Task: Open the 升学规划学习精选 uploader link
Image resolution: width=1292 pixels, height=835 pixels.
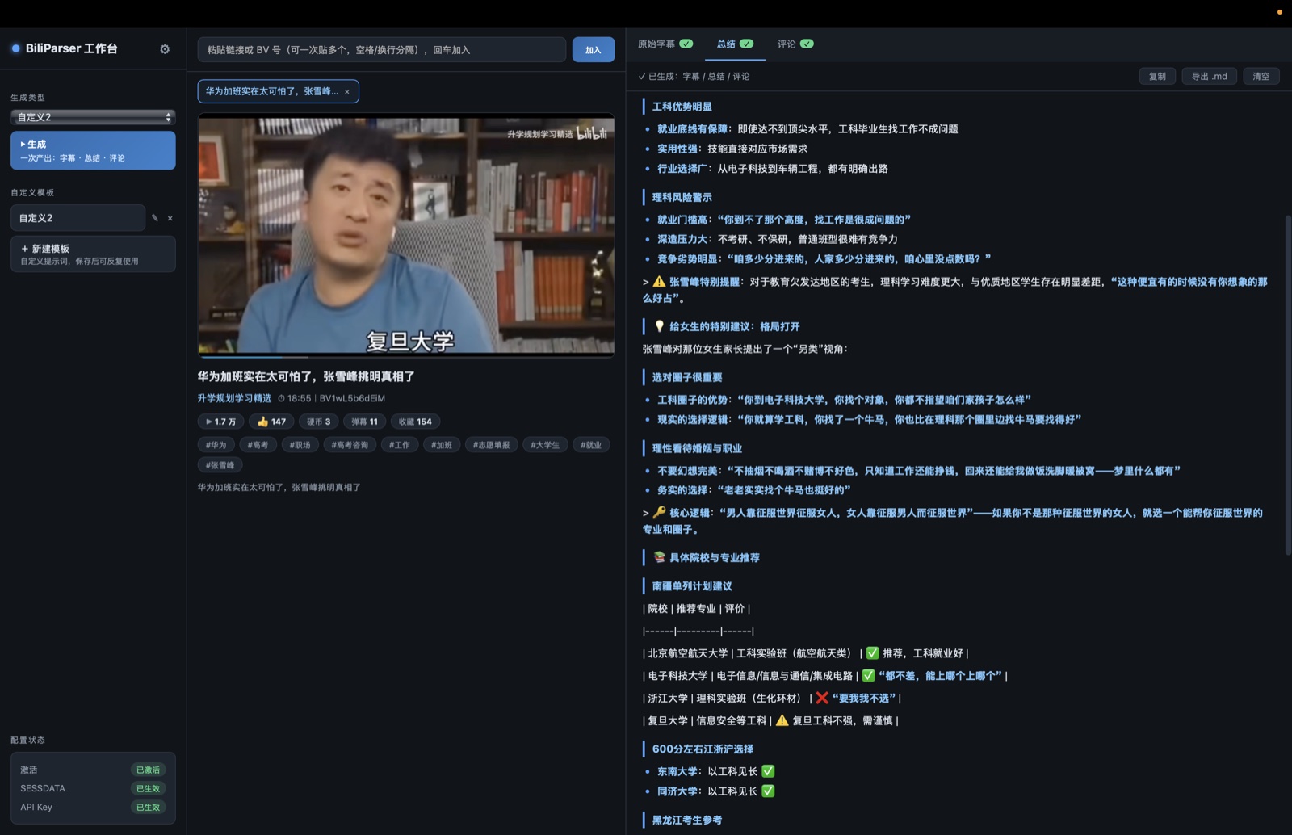Action: tap(234, 398)
